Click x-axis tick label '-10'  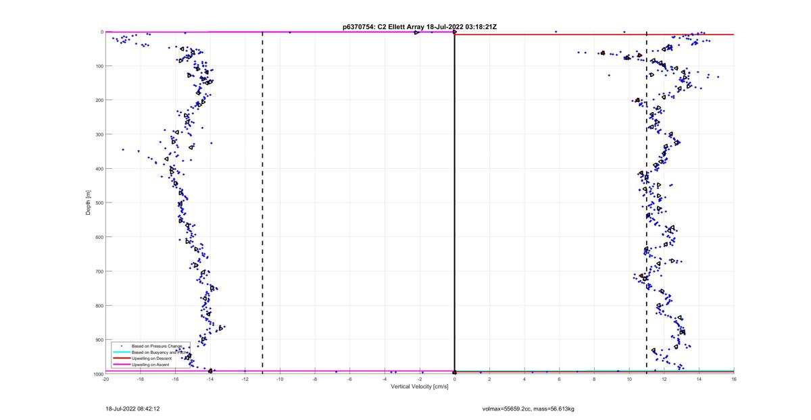pos(280,379)
